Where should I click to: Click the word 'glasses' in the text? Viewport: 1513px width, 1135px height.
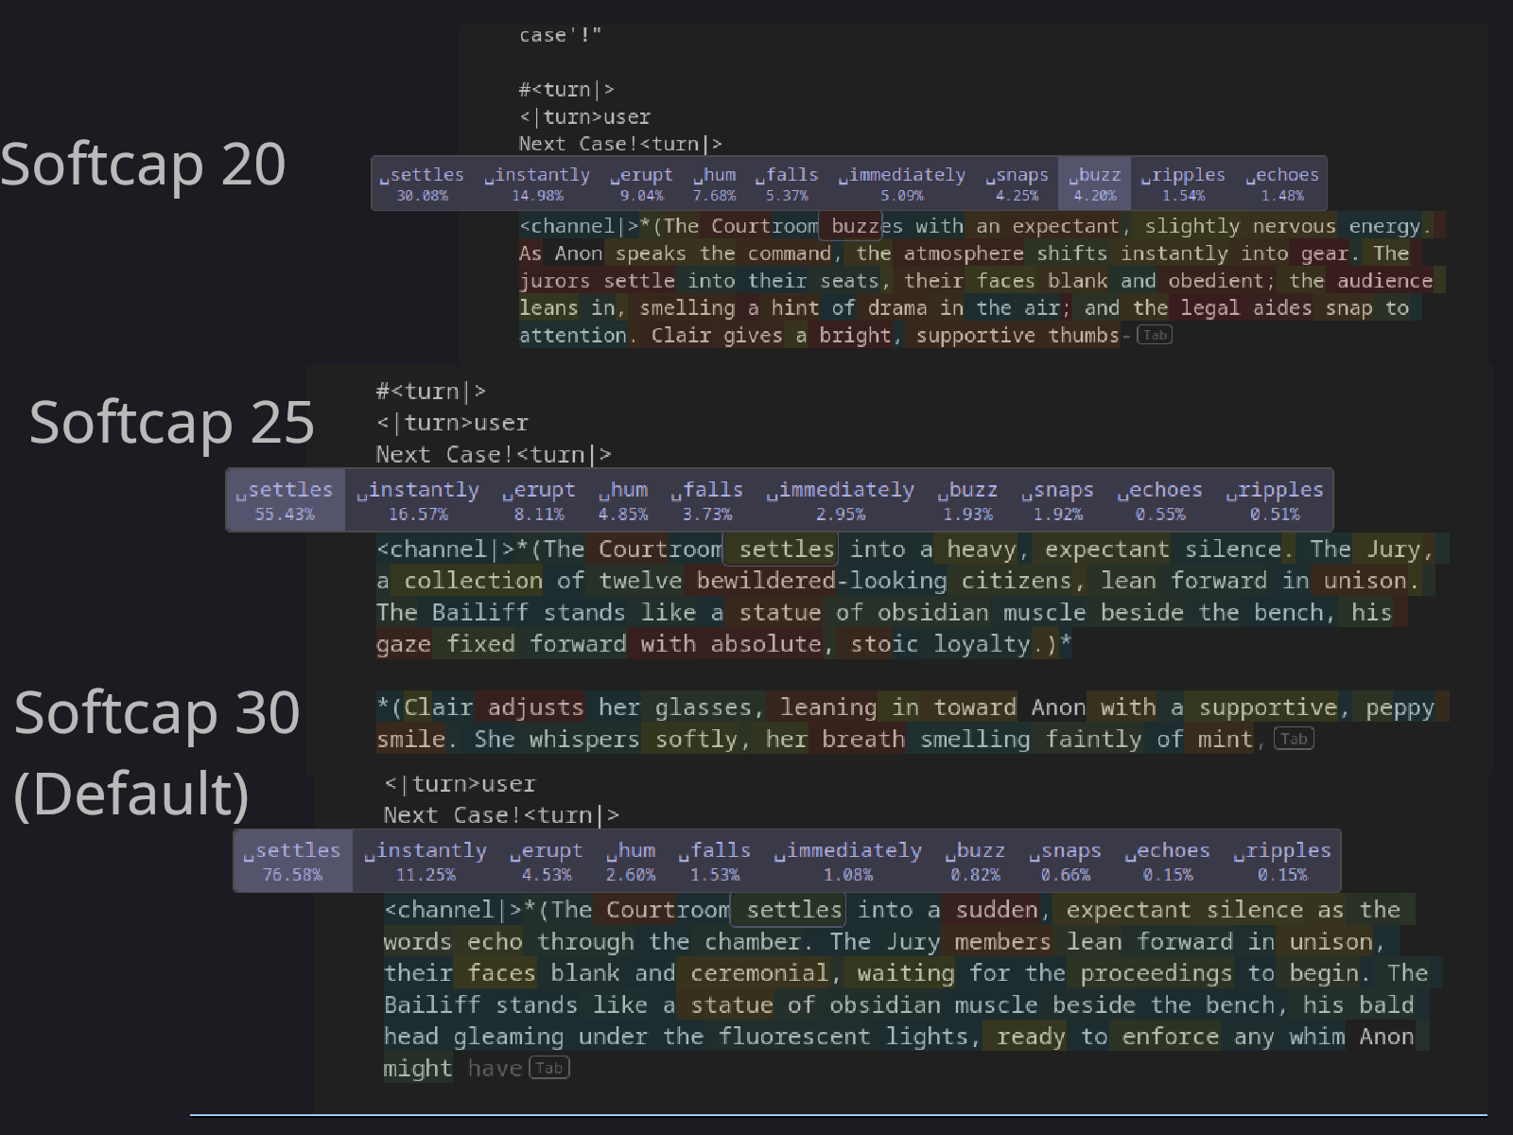(x=704, y=707)
